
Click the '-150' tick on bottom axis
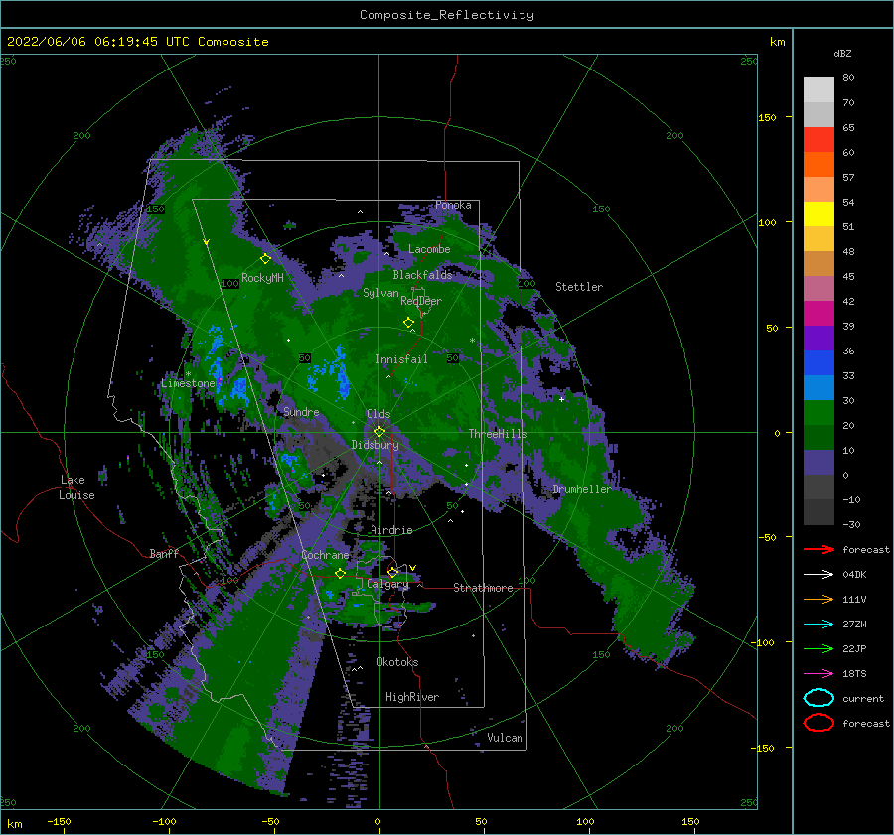point(59,821)
